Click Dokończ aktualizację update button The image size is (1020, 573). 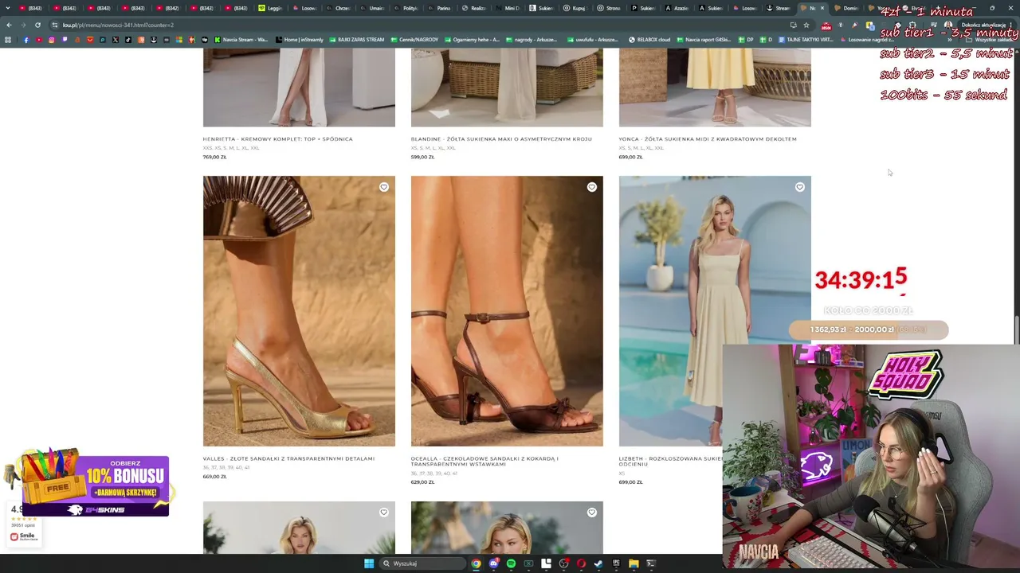click(987, 25)
